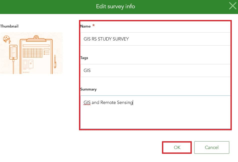Focus the Tags field containing GIS

coord(155,70)
